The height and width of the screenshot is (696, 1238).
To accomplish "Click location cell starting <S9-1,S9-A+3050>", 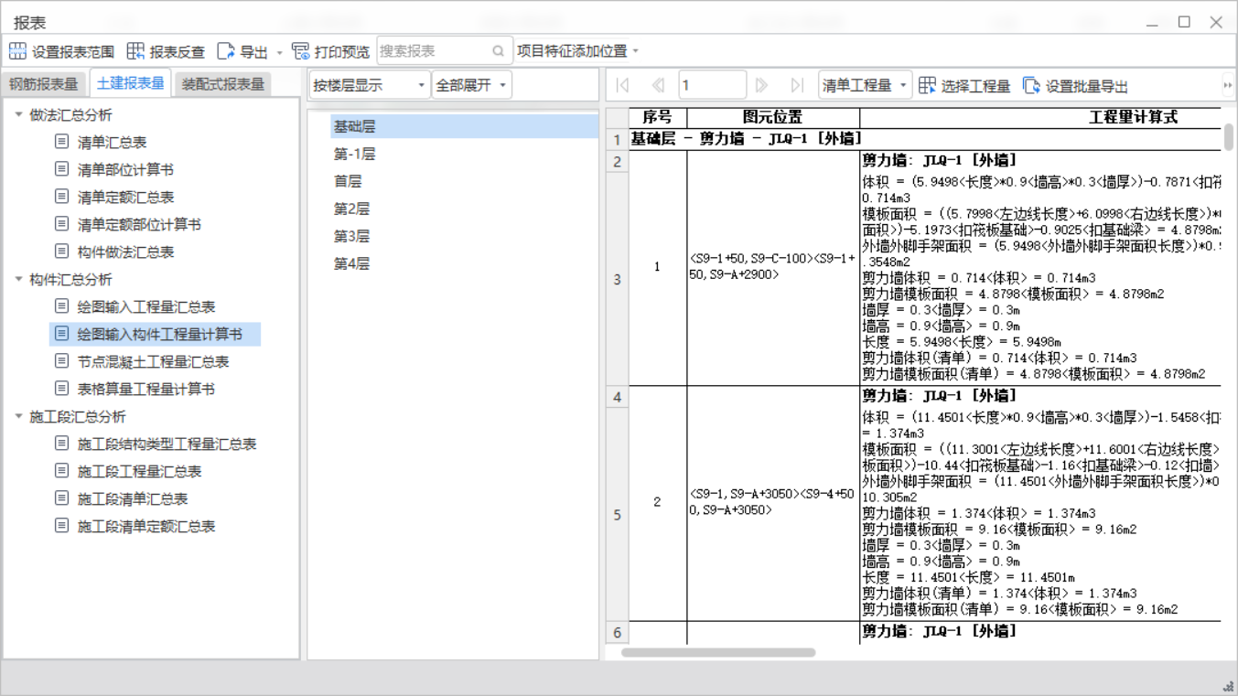I will [x=773, y=502].
